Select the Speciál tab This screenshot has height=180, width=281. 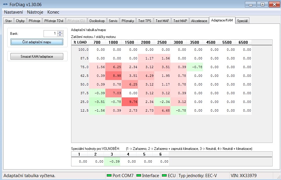pos(242,21)
